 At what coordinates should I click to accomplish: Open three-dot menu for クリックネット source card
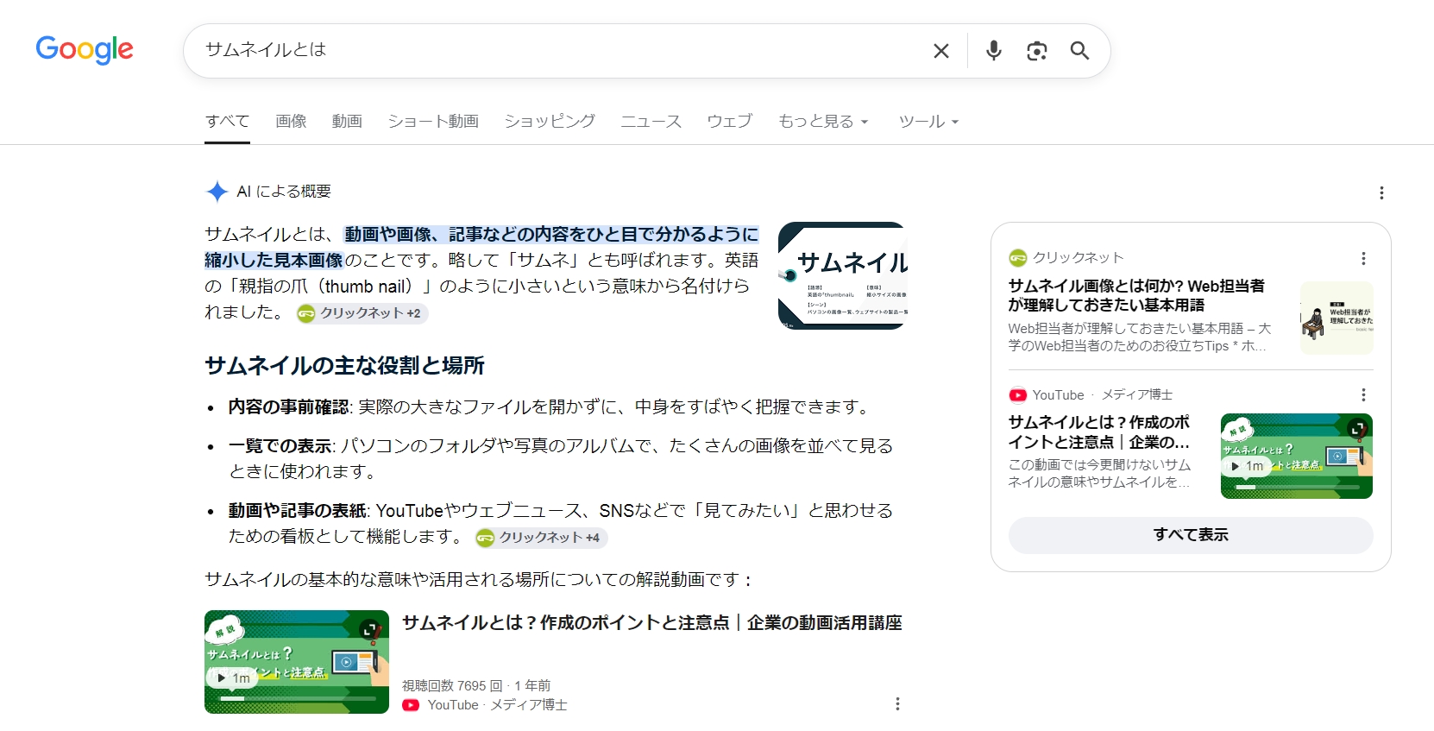[x=1363, y=258]
